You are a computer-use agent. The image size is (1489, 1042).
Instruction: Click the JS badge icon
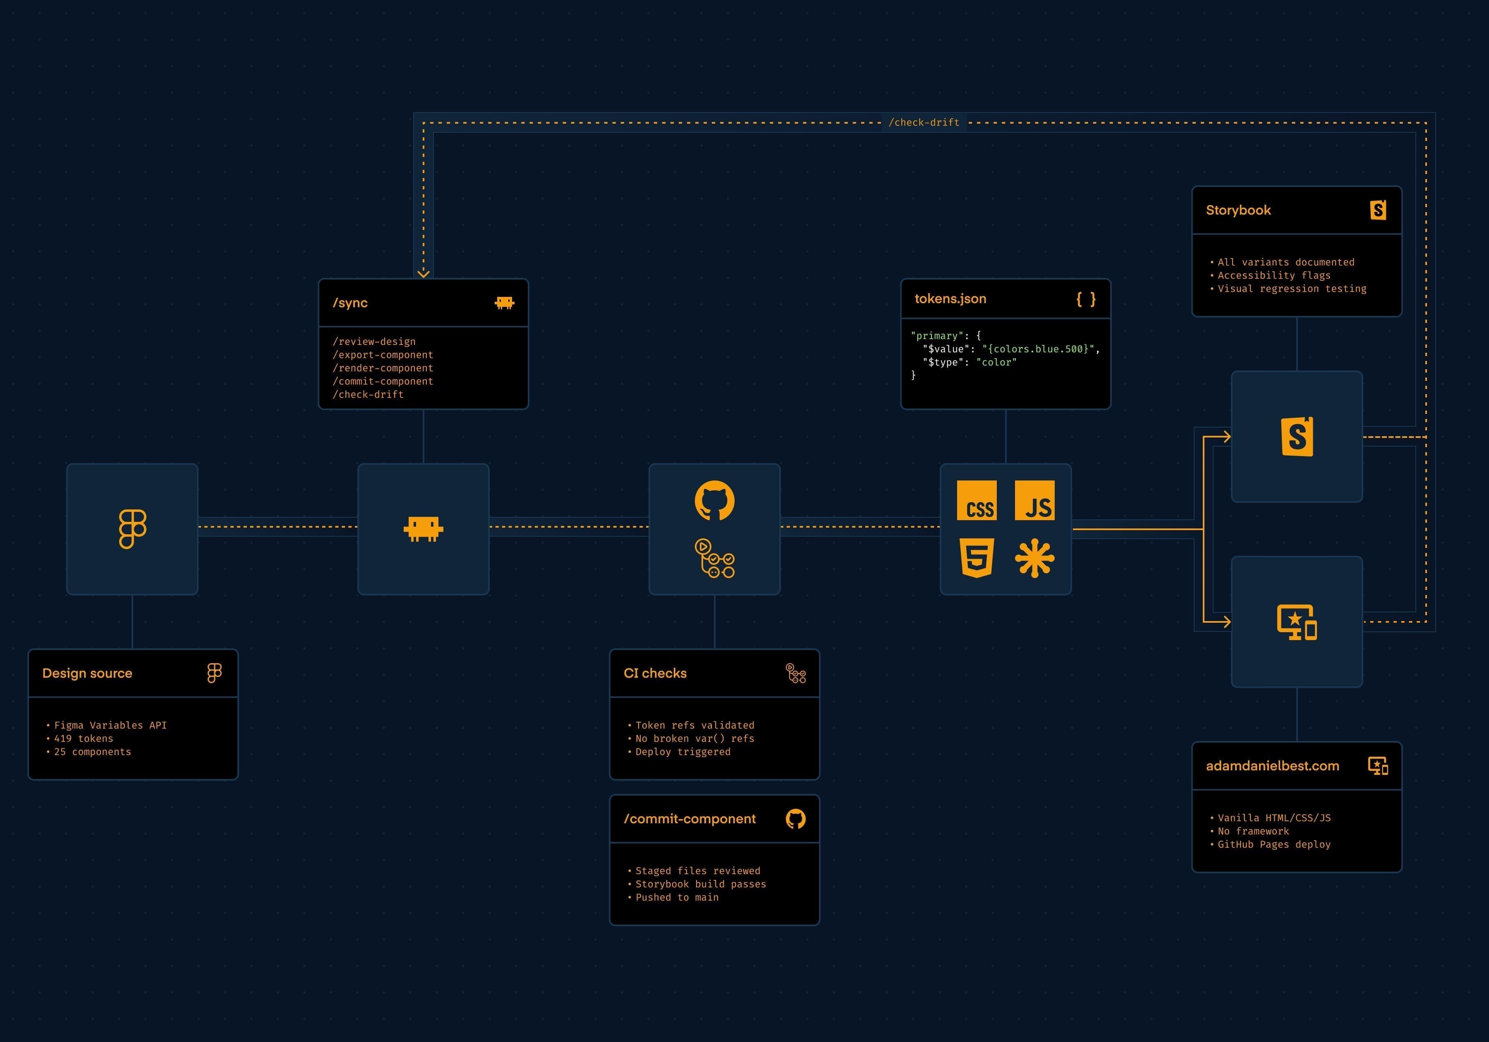pos(1034,500)
